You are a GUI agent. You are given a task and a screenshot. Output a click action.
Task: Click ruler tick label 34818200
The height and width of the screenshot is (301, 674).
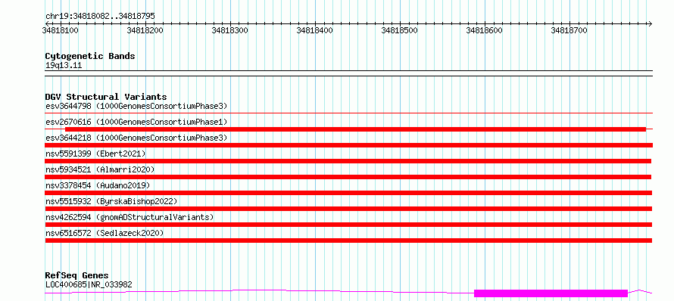click(145, 30)
